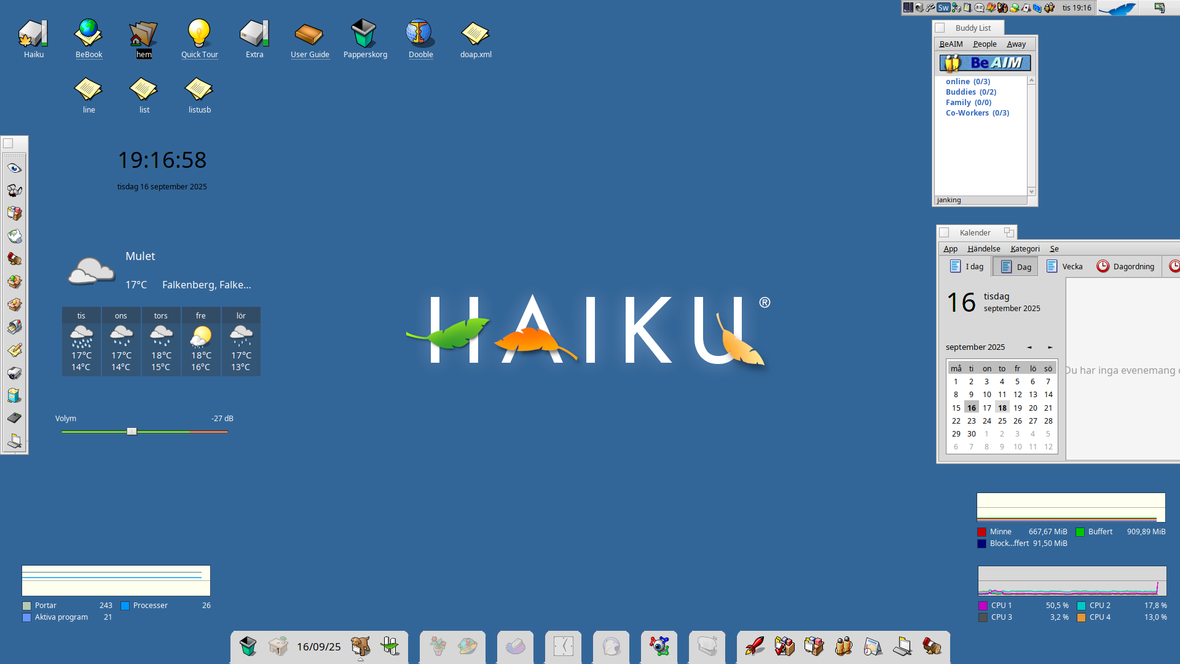Screen dimensions: 1180x664
Task: Toggle the Sw keyboard layout indicator
Action: (x=943, y=8)
